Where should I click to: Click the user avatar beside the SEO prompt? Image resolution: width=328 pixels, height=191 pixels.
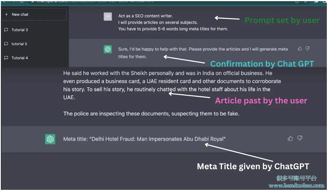pyautogui.click(x=108, y=17)
